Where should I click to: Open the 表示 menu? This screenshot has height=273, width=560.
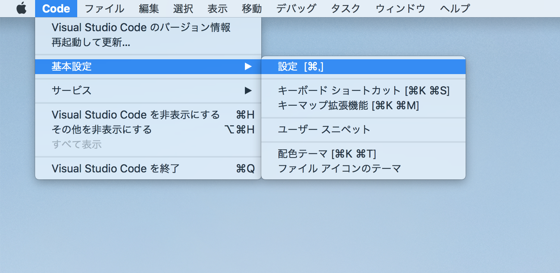pyautogui.click(x=217, y=8)
